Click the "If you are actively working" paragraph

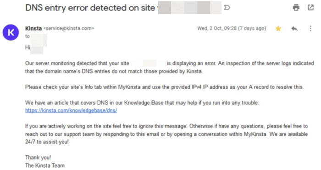click(166, 134)
